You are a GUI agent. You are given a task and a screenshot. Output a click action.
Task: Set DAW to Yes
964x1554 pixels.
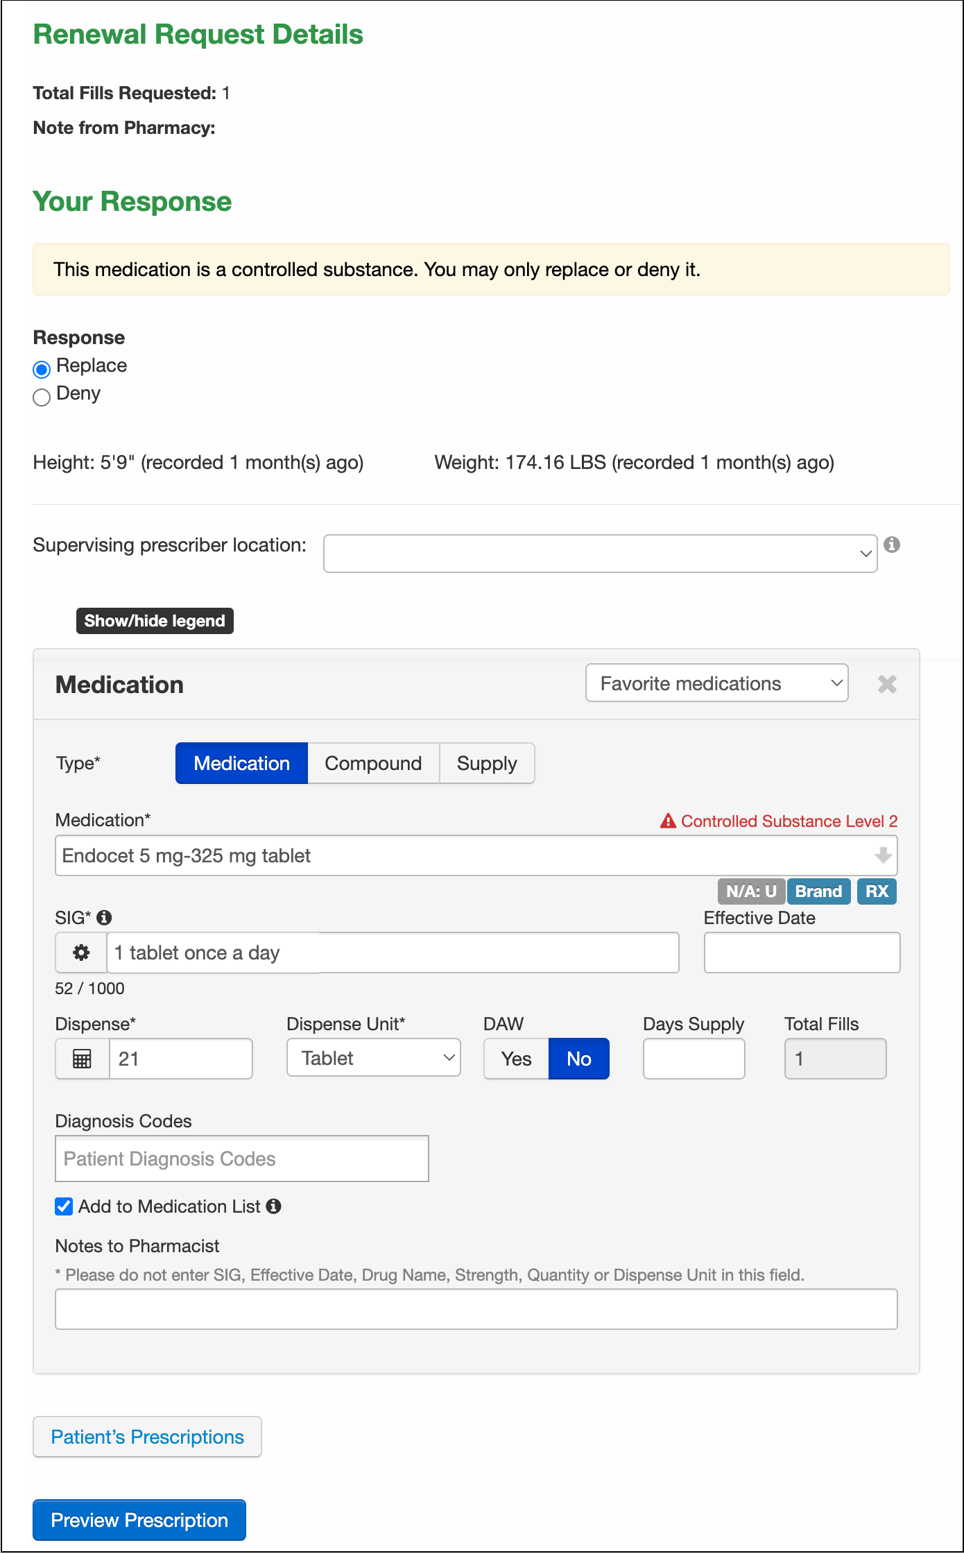[x=516, y=1059]
